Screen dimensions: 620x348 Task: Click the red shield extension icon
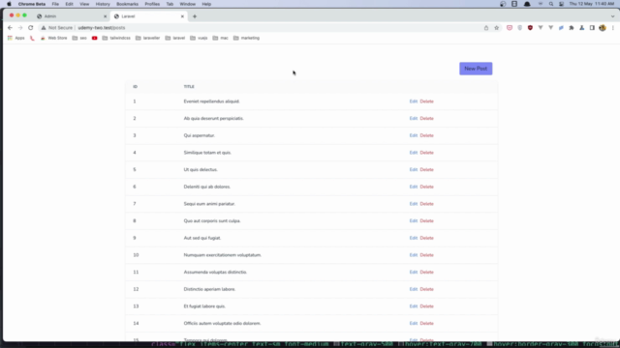click(x=530, y=28)
